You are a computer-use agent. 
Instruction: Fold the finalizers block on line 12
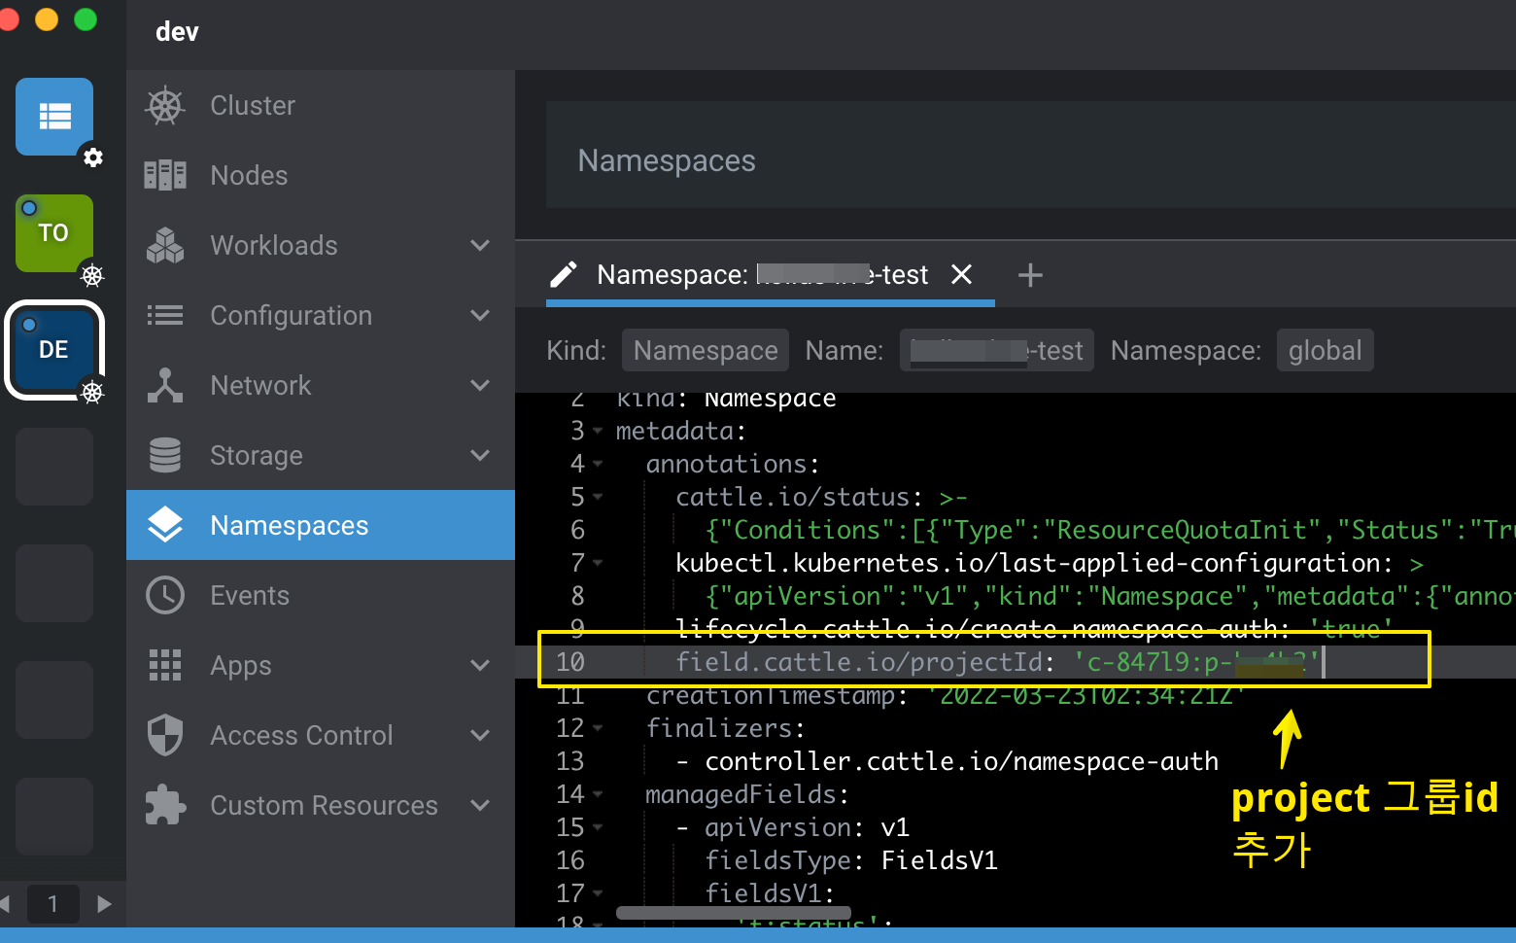[598, 728]
